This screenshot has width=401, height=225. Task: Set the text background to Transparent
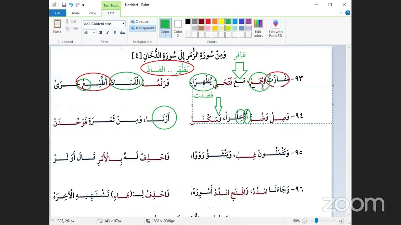142,28
